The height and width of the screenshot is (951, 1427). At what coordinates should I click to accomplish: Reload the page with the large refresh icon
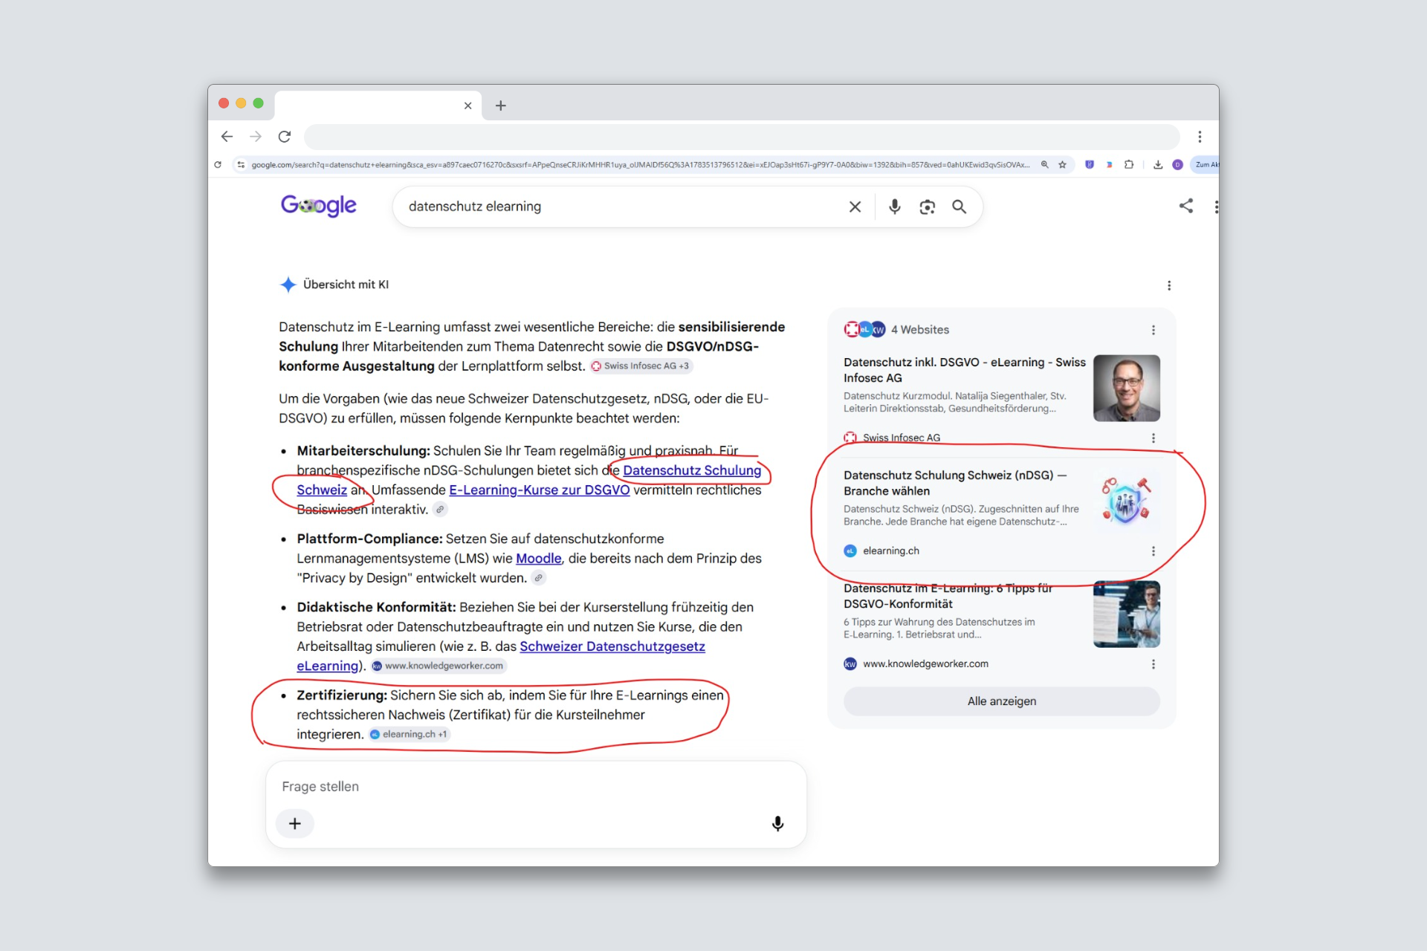[285, 137]
